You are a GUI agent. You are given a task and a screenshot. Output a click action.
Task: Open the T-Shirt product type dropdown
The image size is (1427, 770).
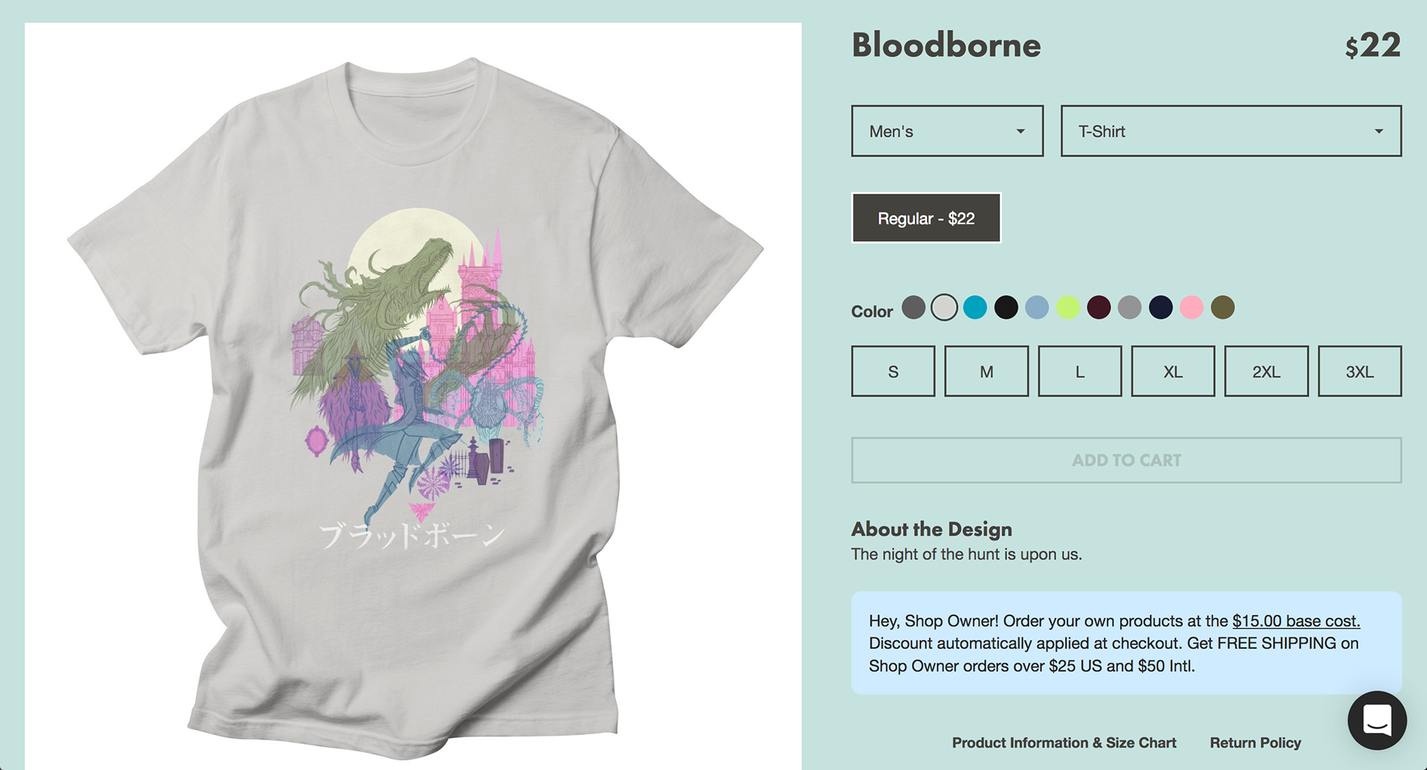[1231, 131]
